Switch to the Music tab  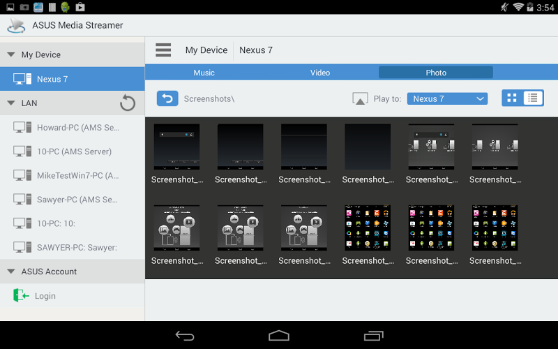tap(204, 73)
